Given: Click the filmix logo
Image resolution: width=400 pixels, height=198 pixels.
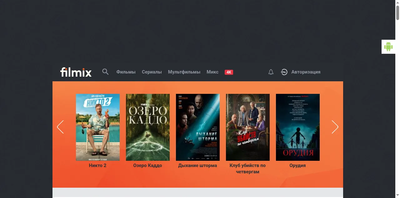Looking at the screenshot, I should [76, 72].
